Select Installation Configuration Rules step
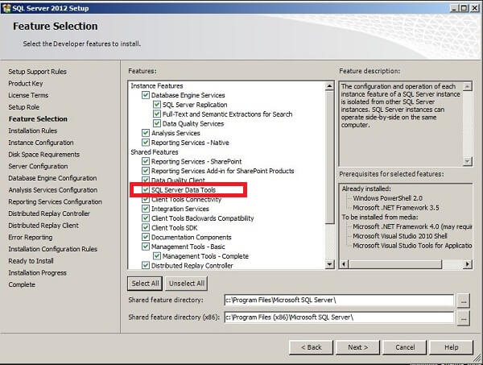 tap(53, 249)
